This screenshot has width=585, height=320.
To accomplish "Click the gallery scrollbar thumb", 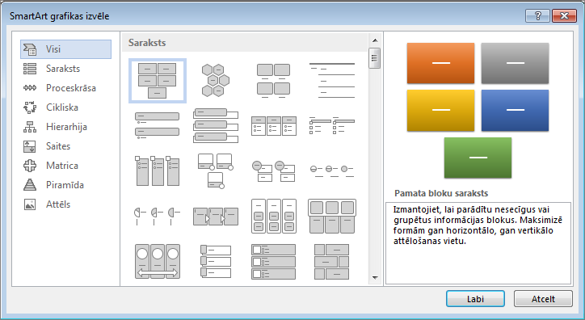I will pos(375,58).
